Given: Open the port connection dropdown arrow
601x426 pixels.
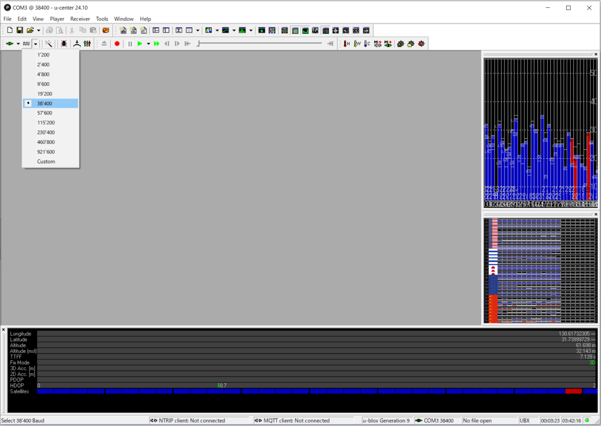Looking at the screenshot, I should [x=18, y=44].
